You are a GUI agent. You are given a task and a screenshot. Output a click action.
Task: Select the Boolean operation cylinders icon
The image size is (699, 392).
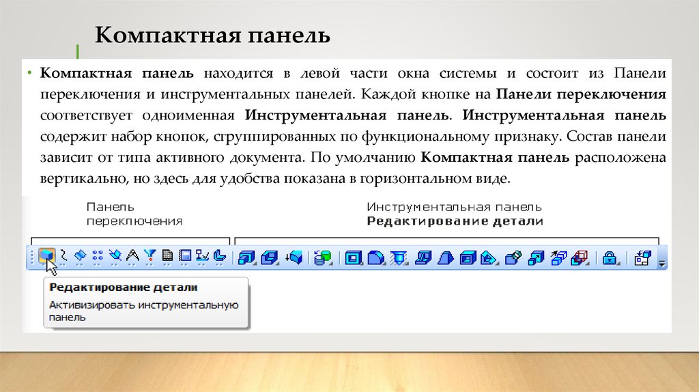[x=323, y=257]
